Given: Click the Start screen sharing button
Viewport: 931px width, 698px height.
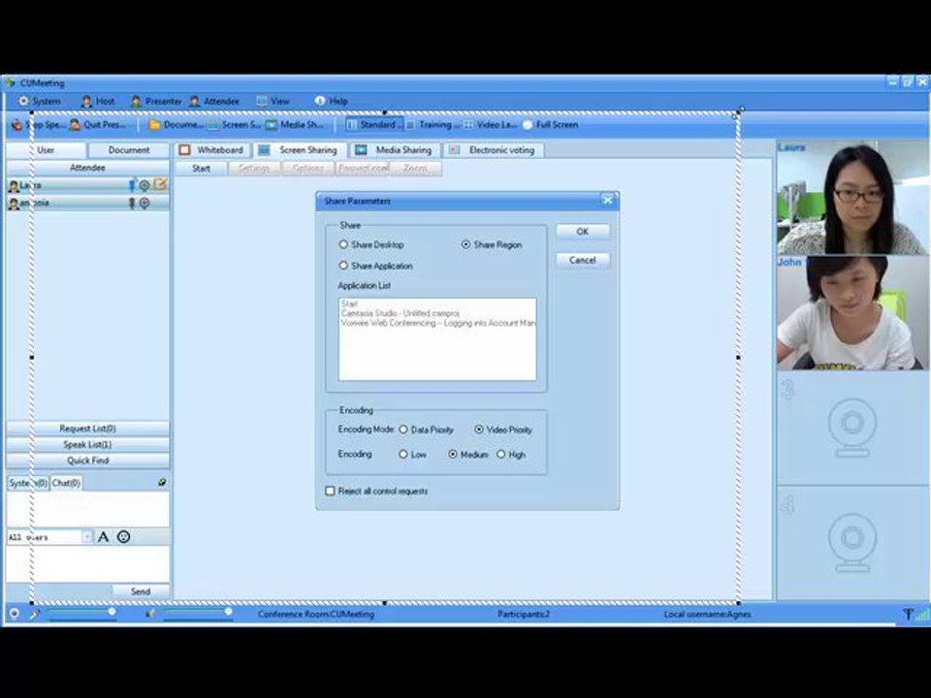Looking at the screenshot, I should [202, 169].
